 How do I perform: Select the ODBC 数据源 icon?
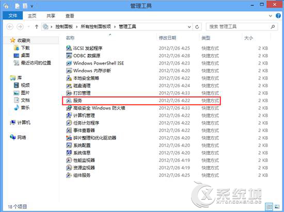pyautogui.click(x=69, y=56)
